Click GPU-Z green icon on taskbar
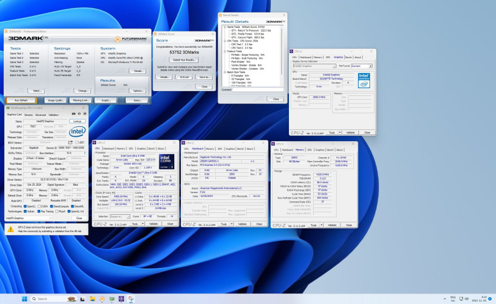The image size is (496, 304). point(112,299)
